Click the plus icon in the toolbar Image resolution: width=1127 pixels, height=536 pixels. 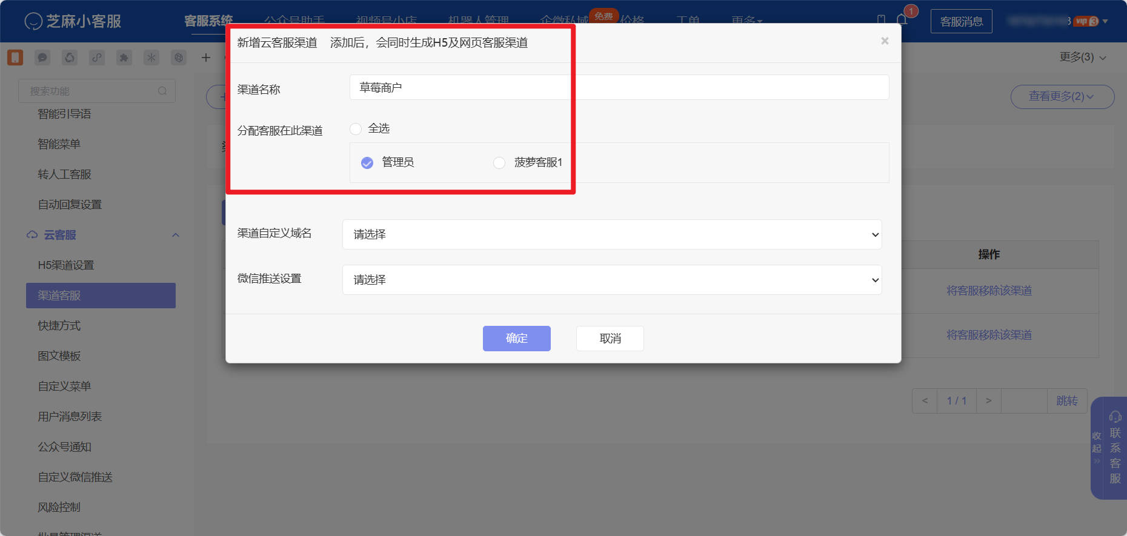tap(206, 58)
